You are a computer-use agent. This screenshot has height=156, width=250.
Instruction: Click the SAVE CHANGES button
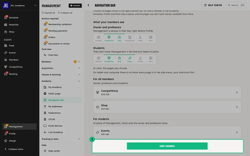coord(167,146)
